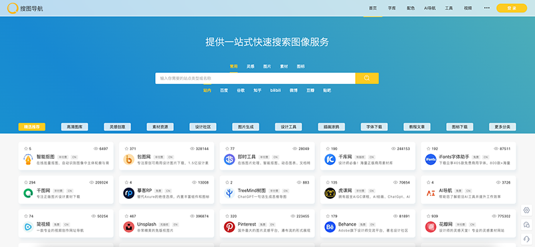Open 视频 in the top navigation

coord(468,8)
